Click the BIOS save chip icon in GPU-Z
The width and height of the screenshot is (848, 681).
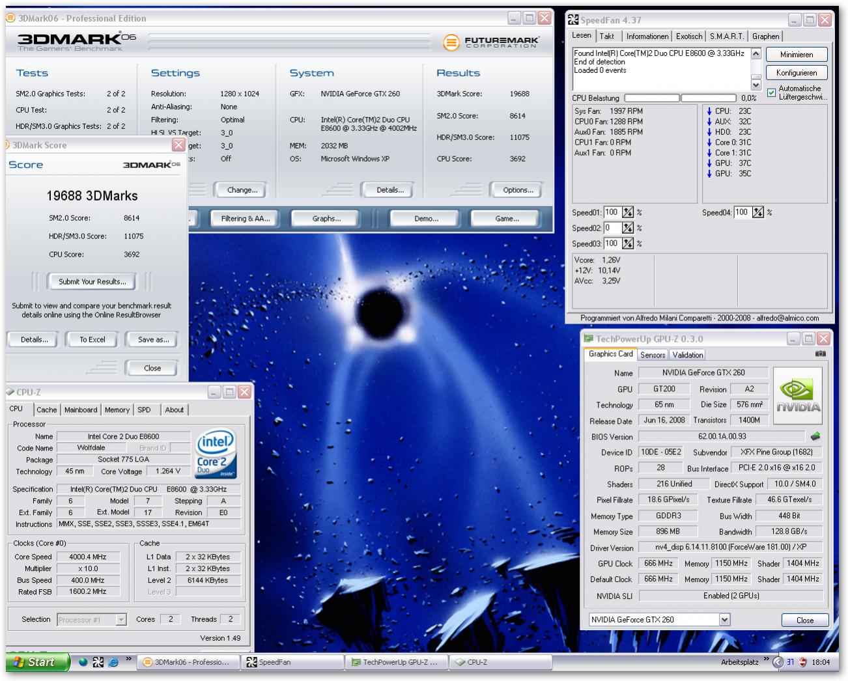815,436
